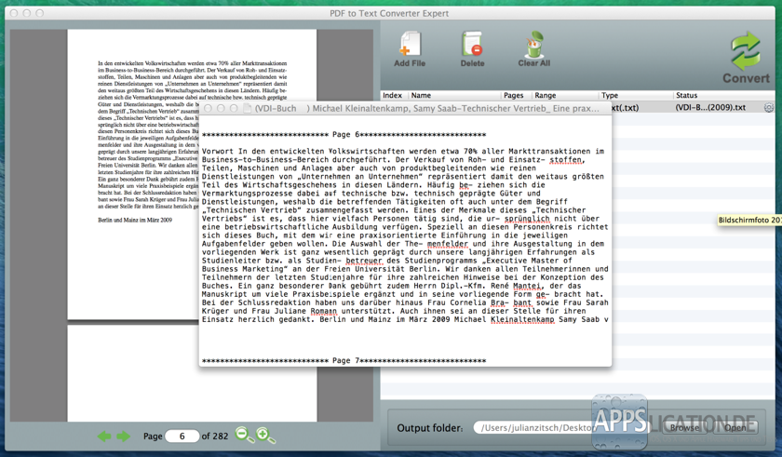Click the Output folder path field
The image size is (782, 457).
click(536, 427)
